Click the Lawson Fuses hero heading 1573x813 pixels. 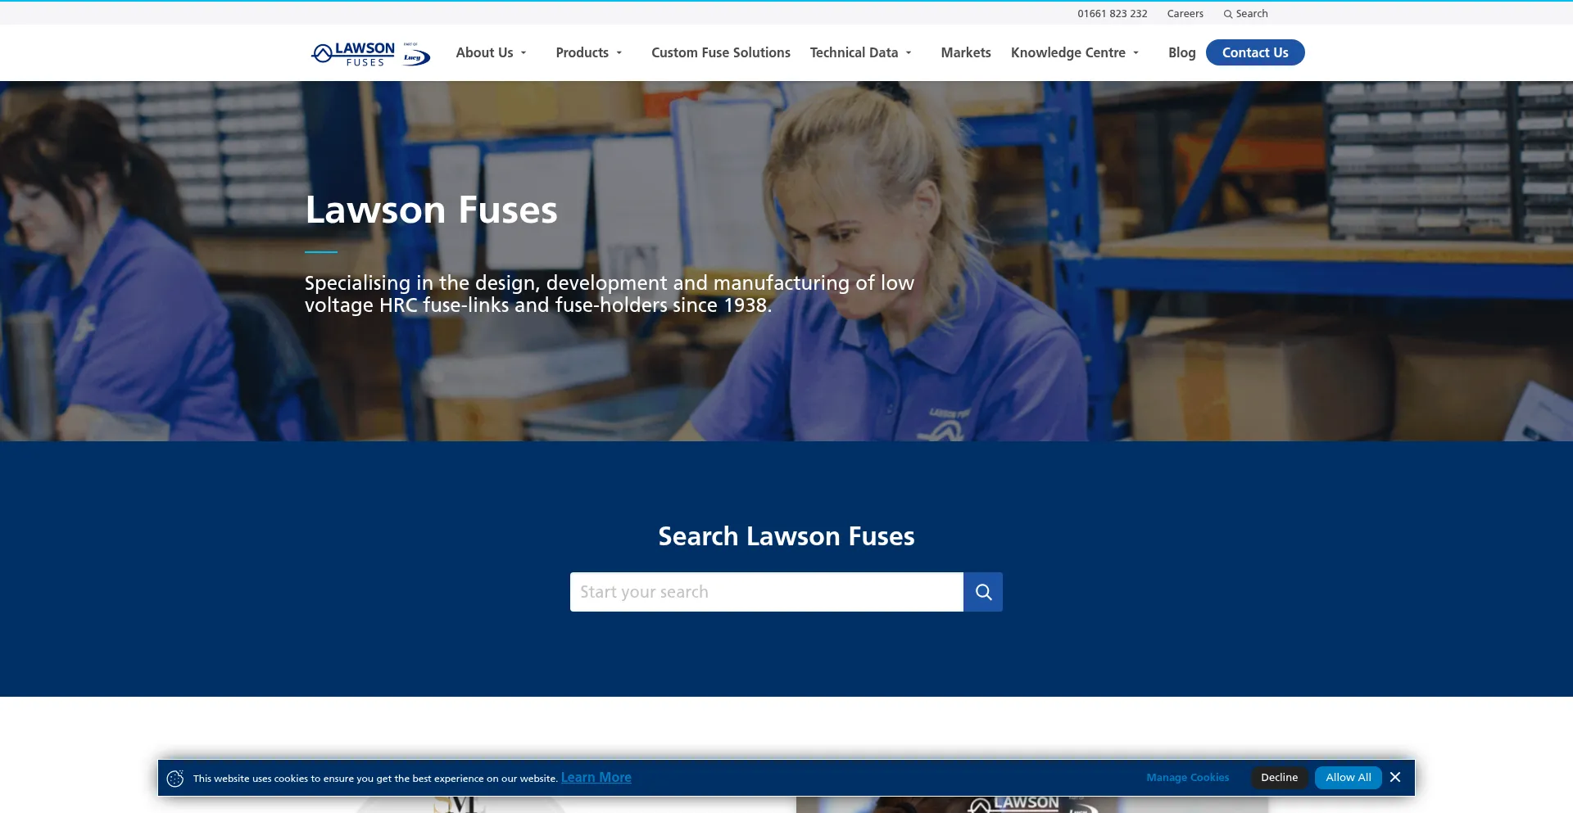(x=431, y=210)
